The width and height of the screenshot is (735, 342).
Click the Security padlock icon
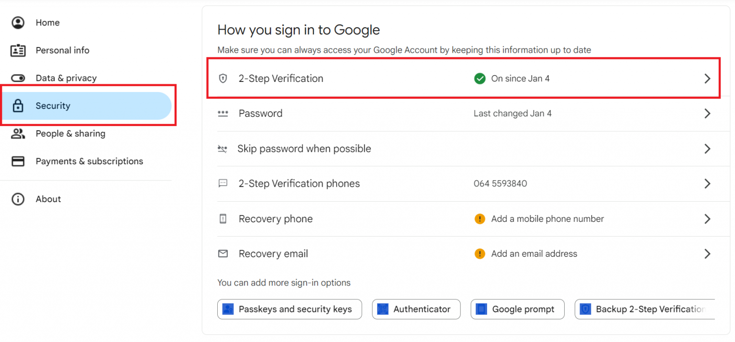pos(18,105)
